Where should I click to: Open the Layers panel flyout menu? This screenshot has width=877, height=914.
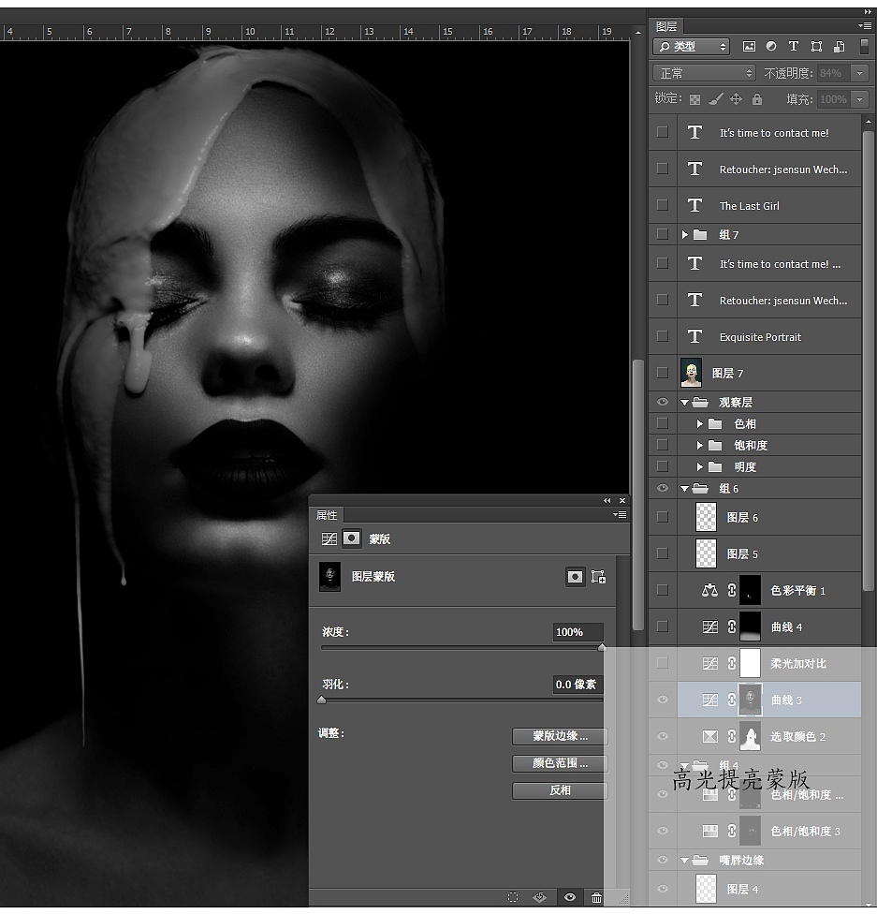pos(864,25)
